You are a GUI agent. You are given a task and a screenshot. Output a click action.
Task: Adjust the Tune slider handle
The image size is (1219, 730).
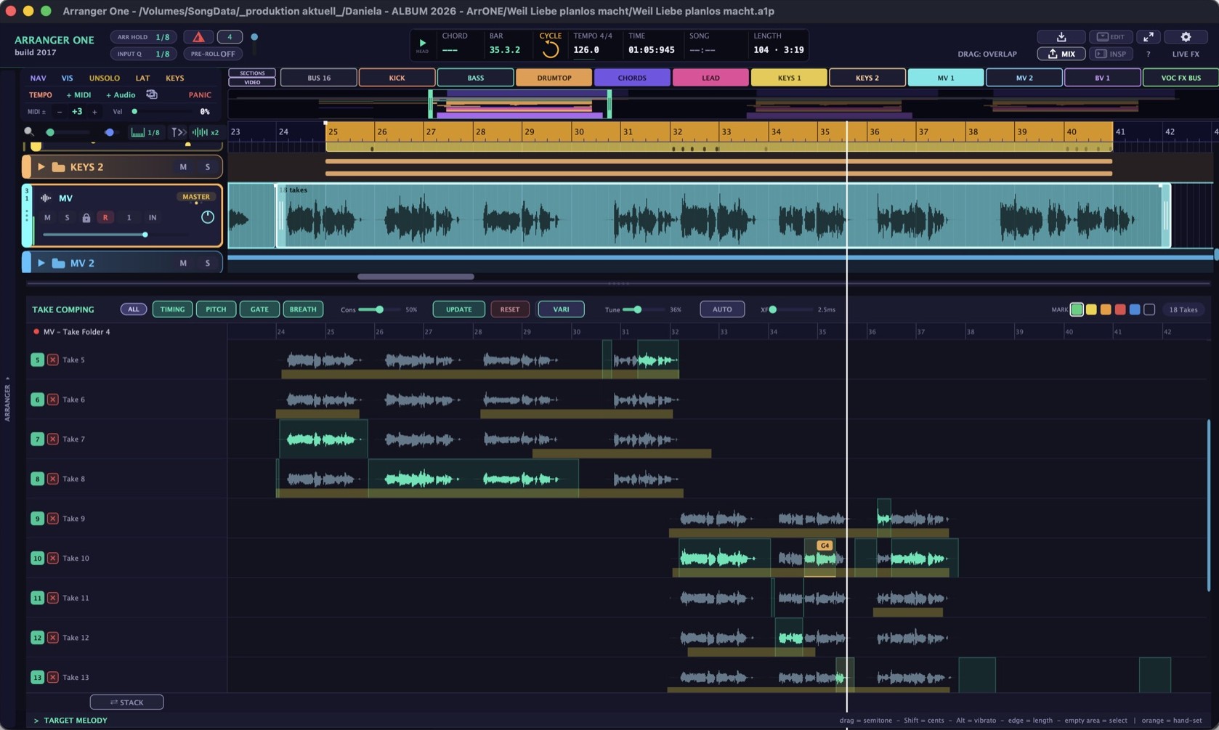(637, 310)
